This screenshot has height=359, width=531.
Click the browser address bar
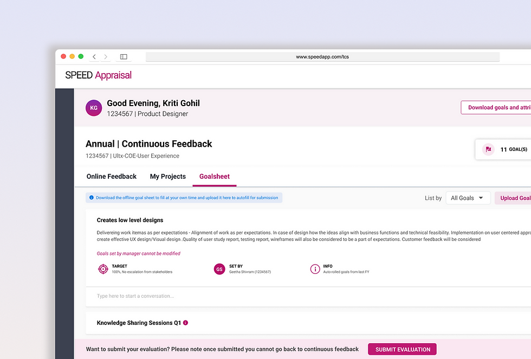coord(322,57)
